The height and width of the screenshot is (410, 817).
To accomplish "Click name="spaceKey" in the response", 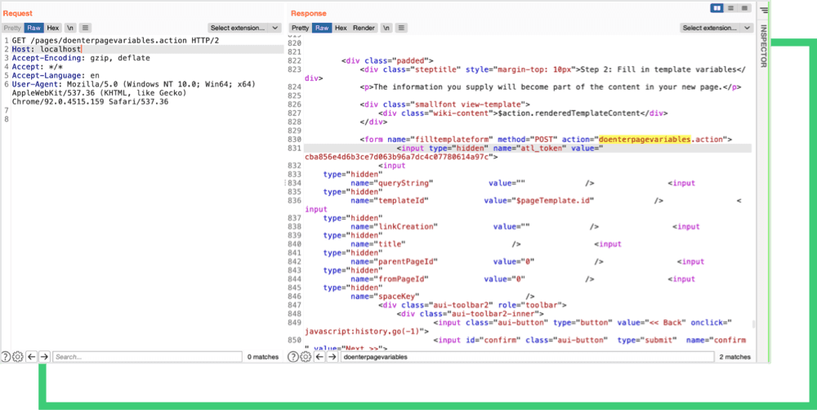I will click(385, 296).
